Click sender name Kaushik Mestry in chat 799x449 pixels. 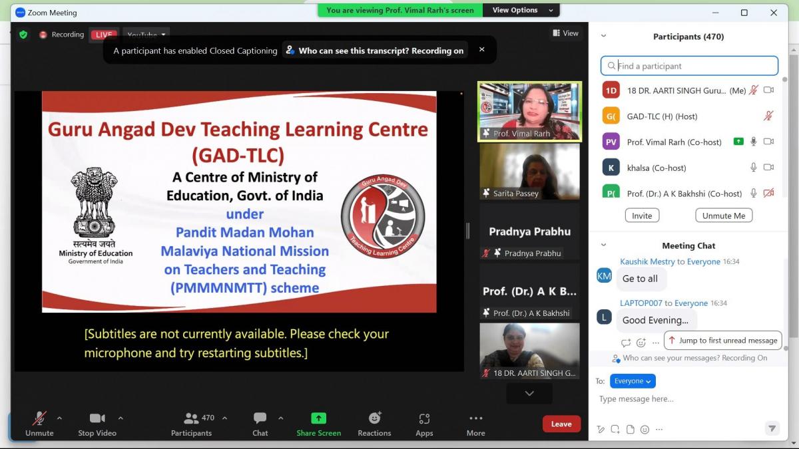click(x=648, y=261)
